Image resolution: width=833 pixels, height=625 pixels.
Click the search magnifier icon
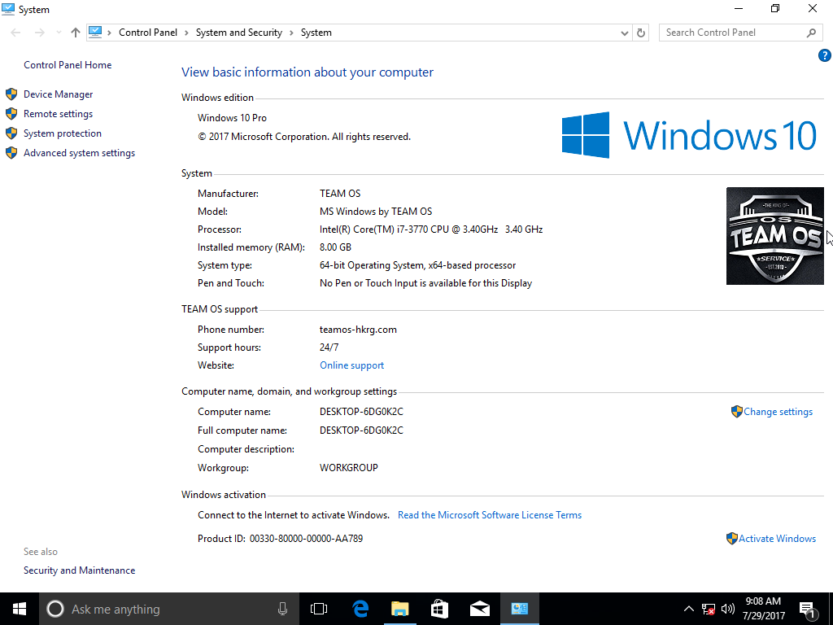coord(811,33)
